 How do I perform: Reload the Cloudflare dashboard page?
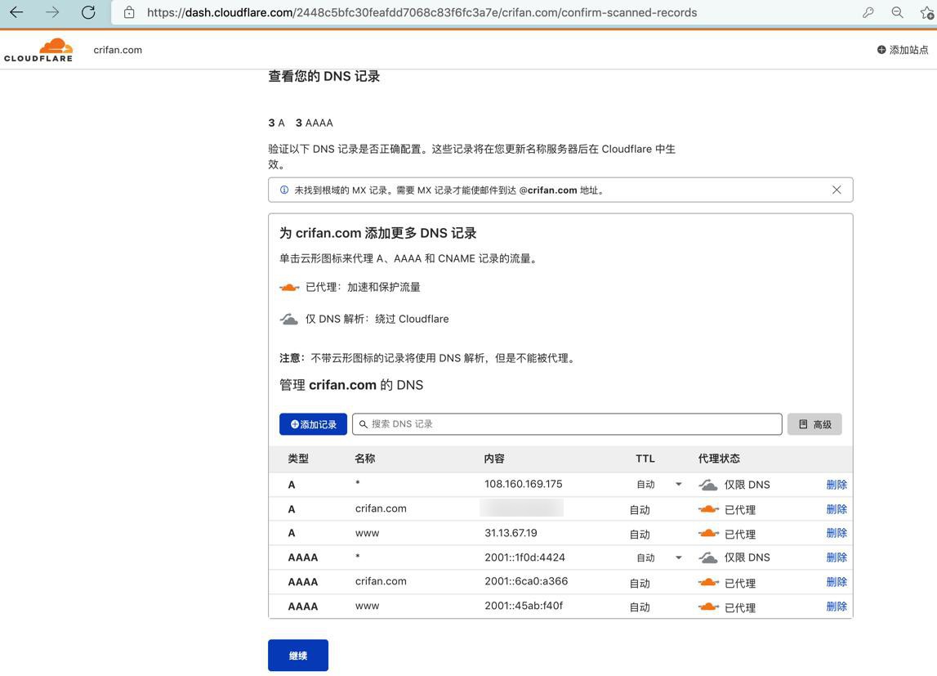coord(88,12)
